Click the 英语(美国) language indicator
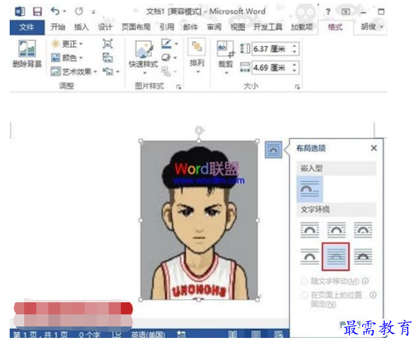The height and width of the screenshot is (347, 417). click(x=148, y=334)
